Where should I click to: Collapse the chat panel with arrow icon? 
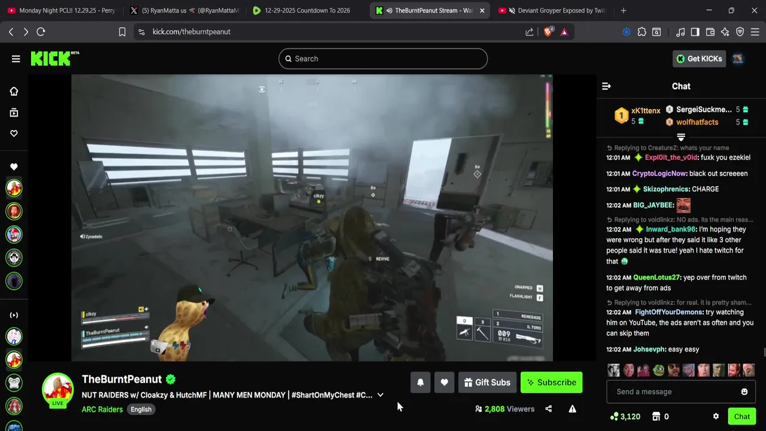point(606,86)
